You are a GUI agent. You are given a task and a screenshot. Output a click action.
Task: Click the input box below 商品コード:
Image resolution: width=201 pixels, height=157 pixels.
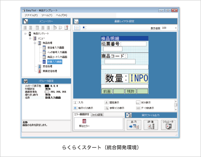coord(120,61)
